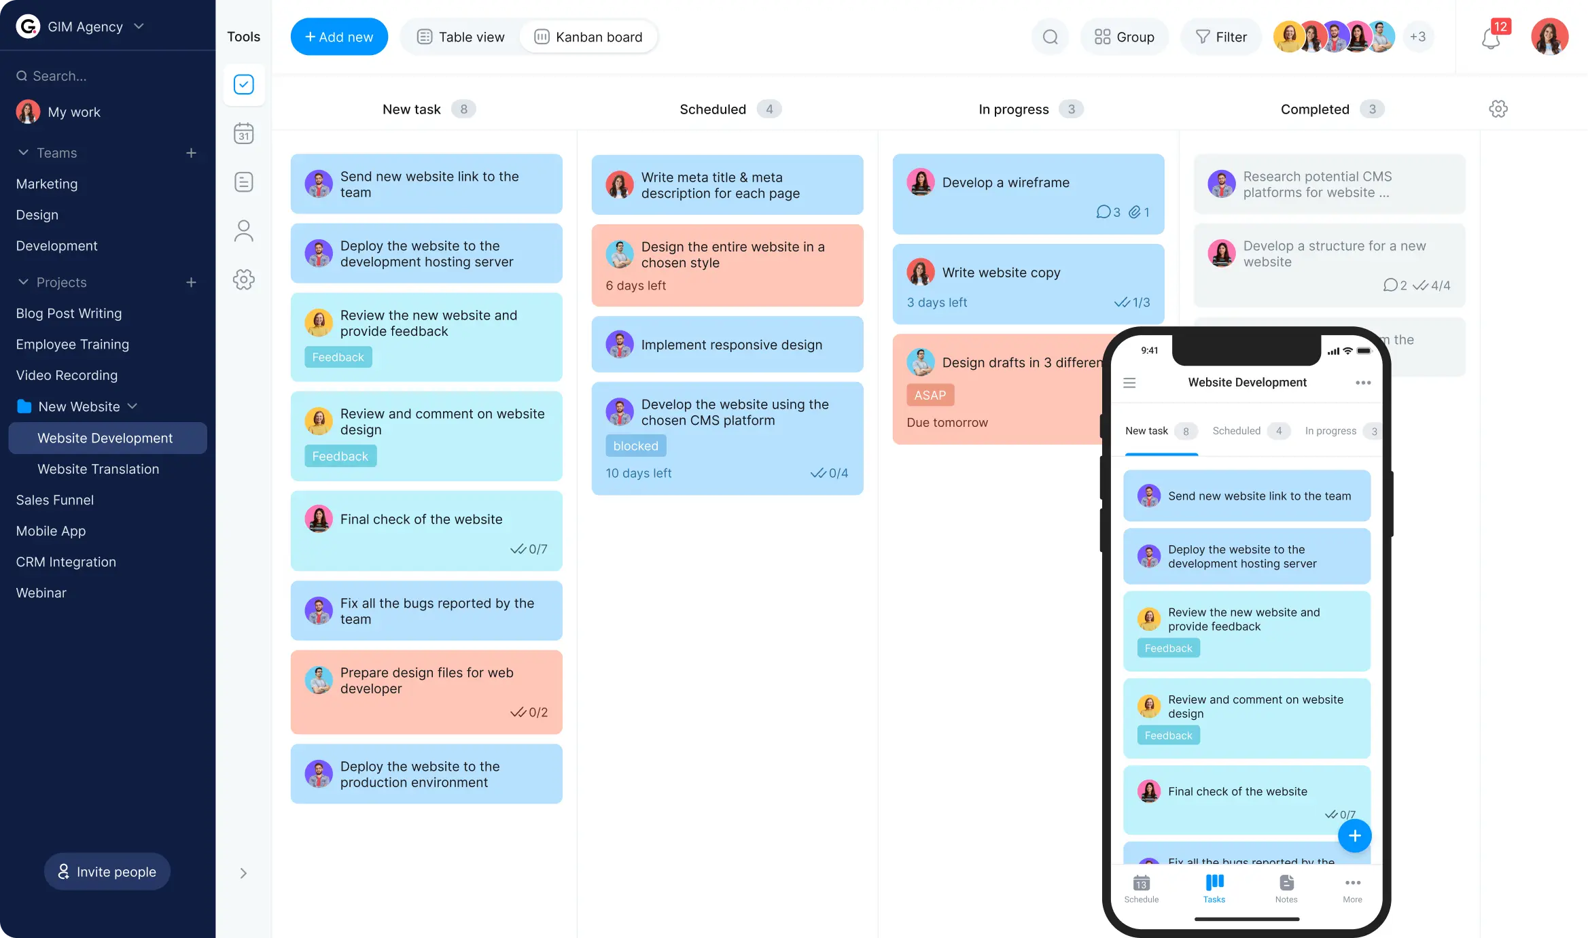Click the Kanban board view icon

click(x=542, y=37)
